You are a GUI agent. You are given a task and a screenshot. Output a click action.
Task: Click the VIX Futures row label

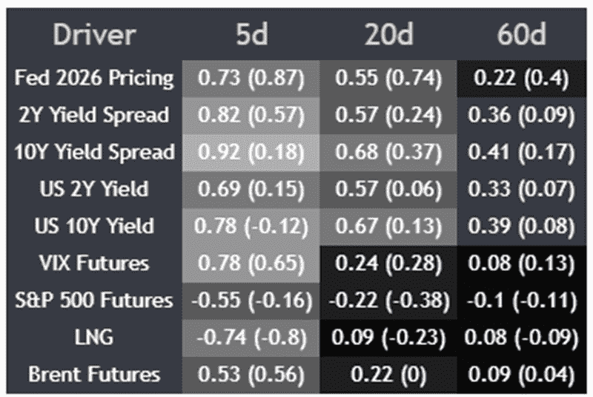[94, 263]
